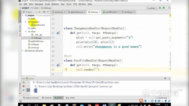Viewport: 189px width, 106px height.
Task: Collapse the views folder
Action: click(x=26, y=32)
